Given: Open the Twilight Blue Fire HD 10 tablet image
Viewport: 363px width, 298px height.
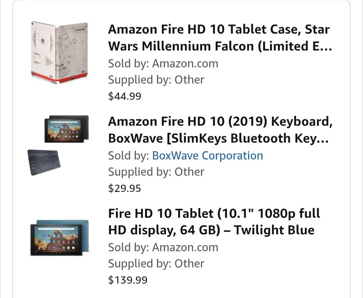Looking at the screenshot, I should coord(59,238).
